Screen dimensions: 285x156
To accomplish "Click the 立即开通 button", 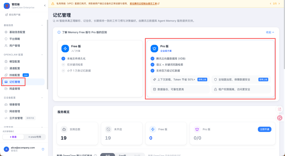I will [264, 129].
